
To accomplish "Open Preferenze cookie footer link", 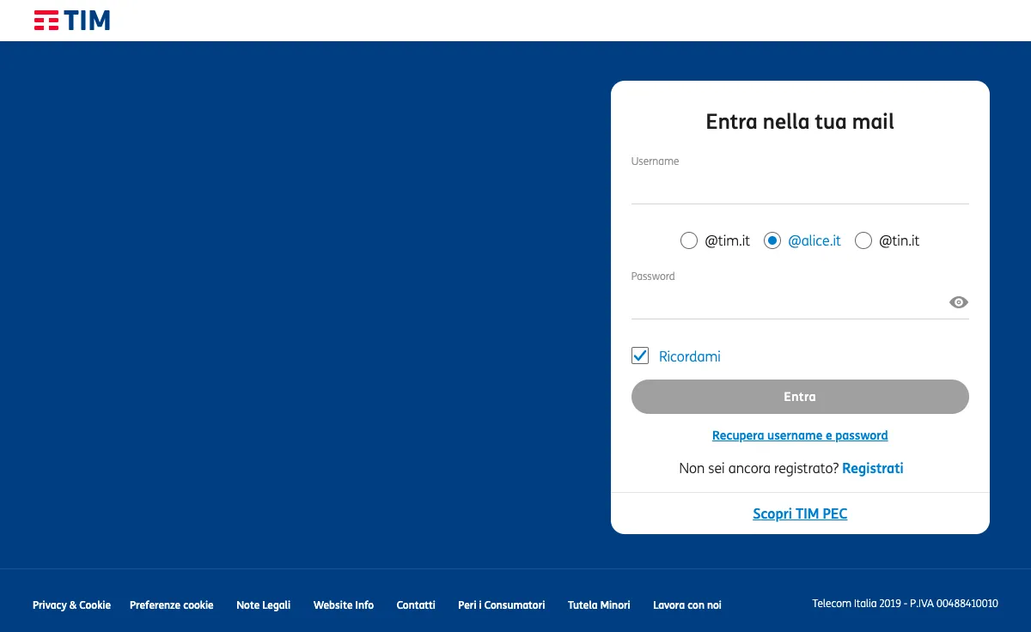I will click(x=172, y=605).
